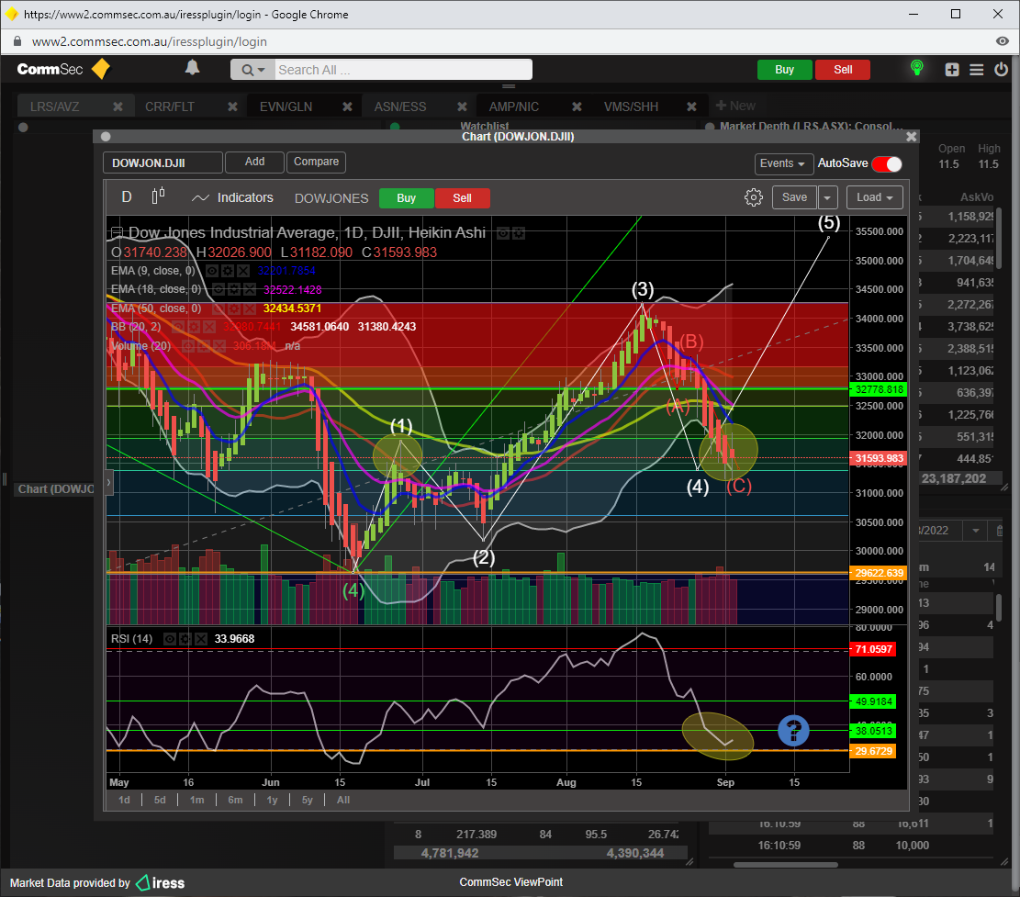1020x897 pixels.
Task: Open chart settings gear
Action: (x=753, y=197)
